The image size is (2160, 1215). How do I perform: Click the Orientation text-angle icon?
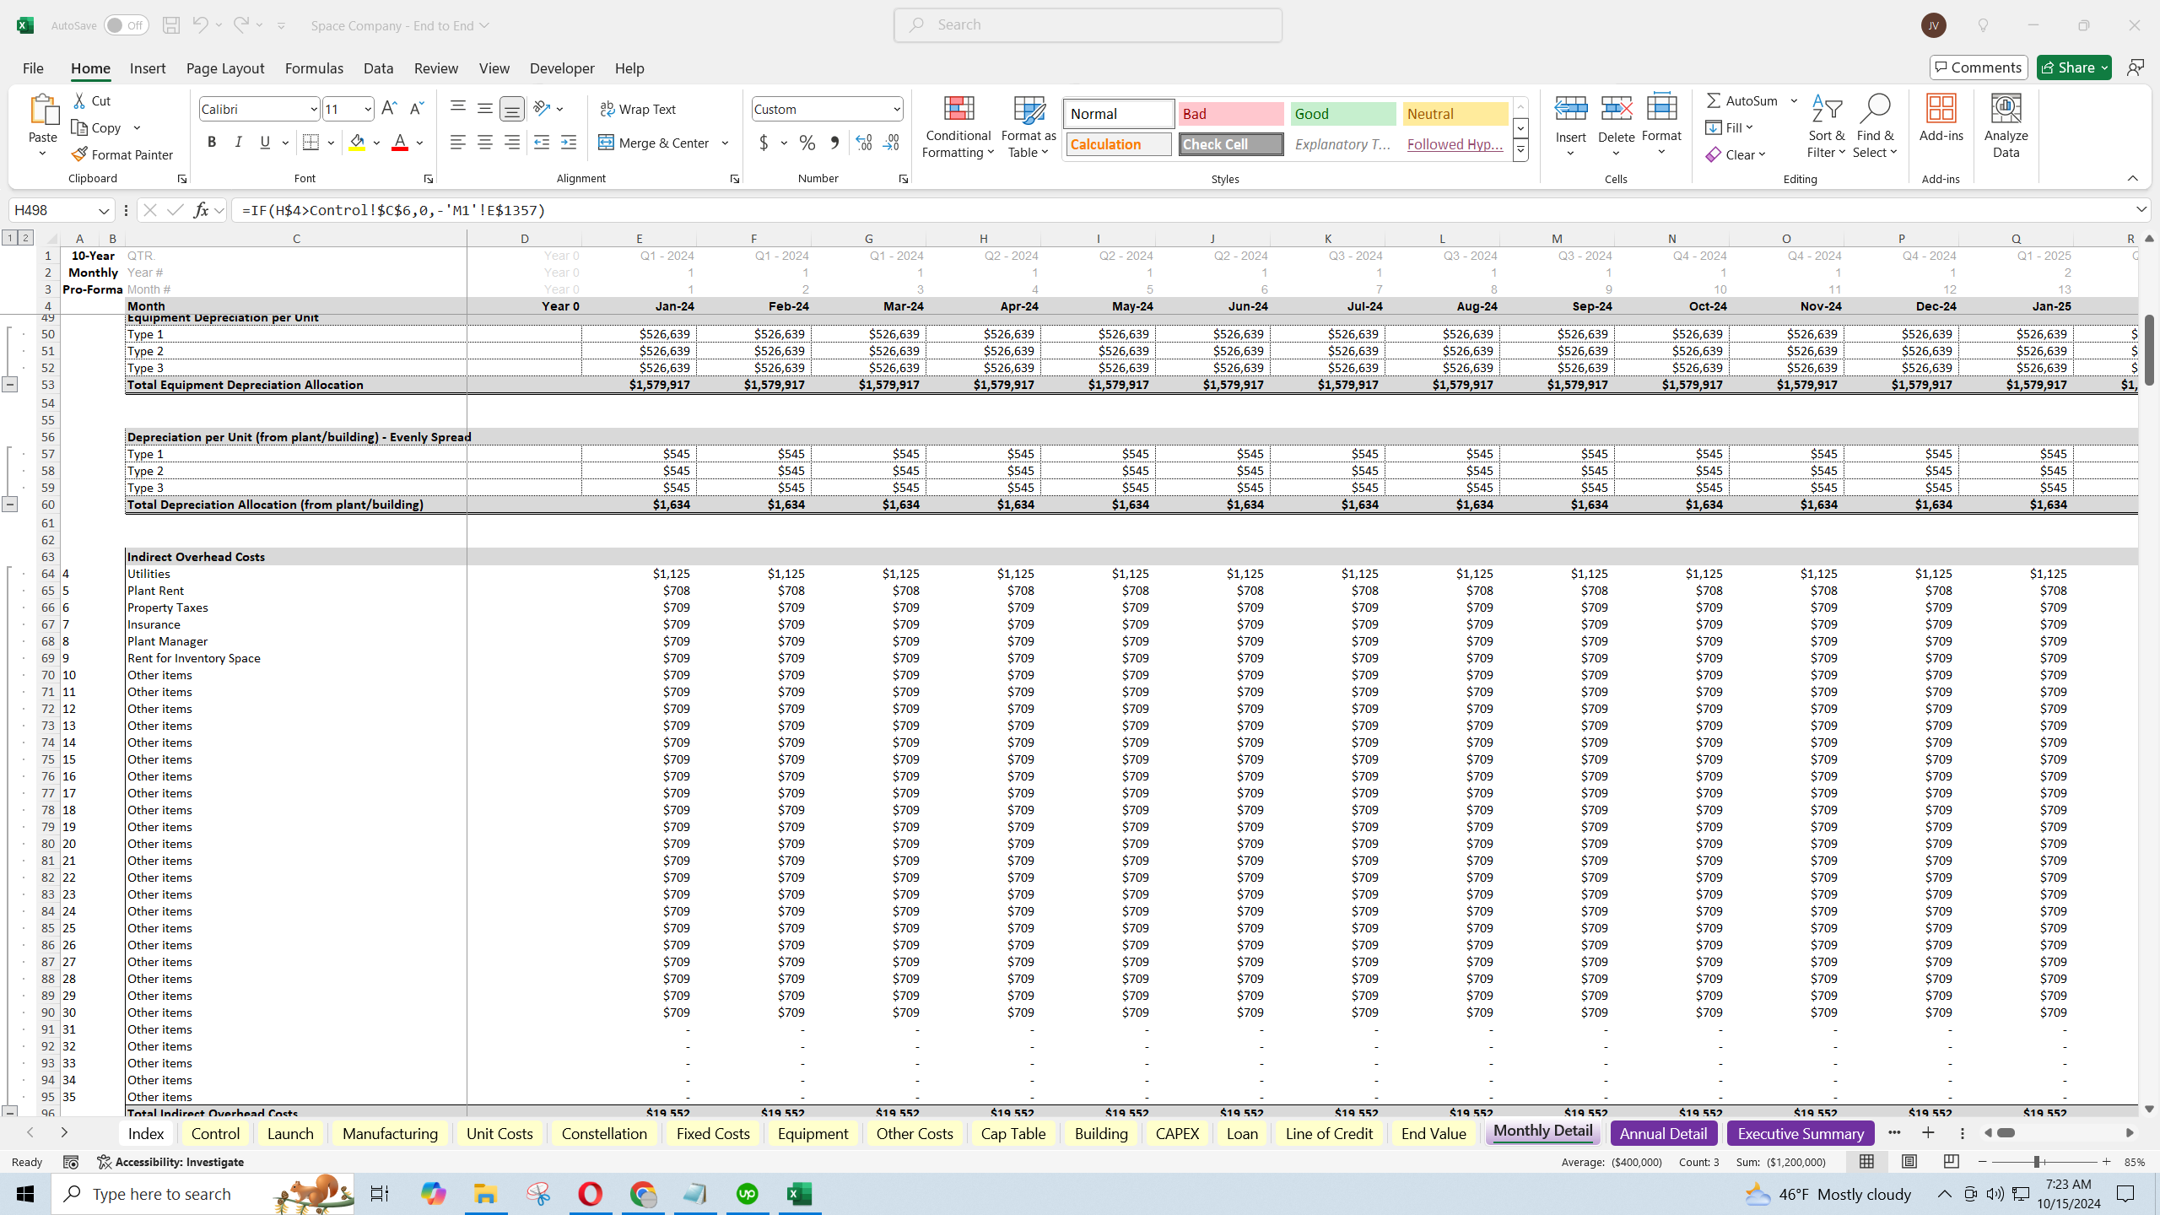click(x=542, y=109)
